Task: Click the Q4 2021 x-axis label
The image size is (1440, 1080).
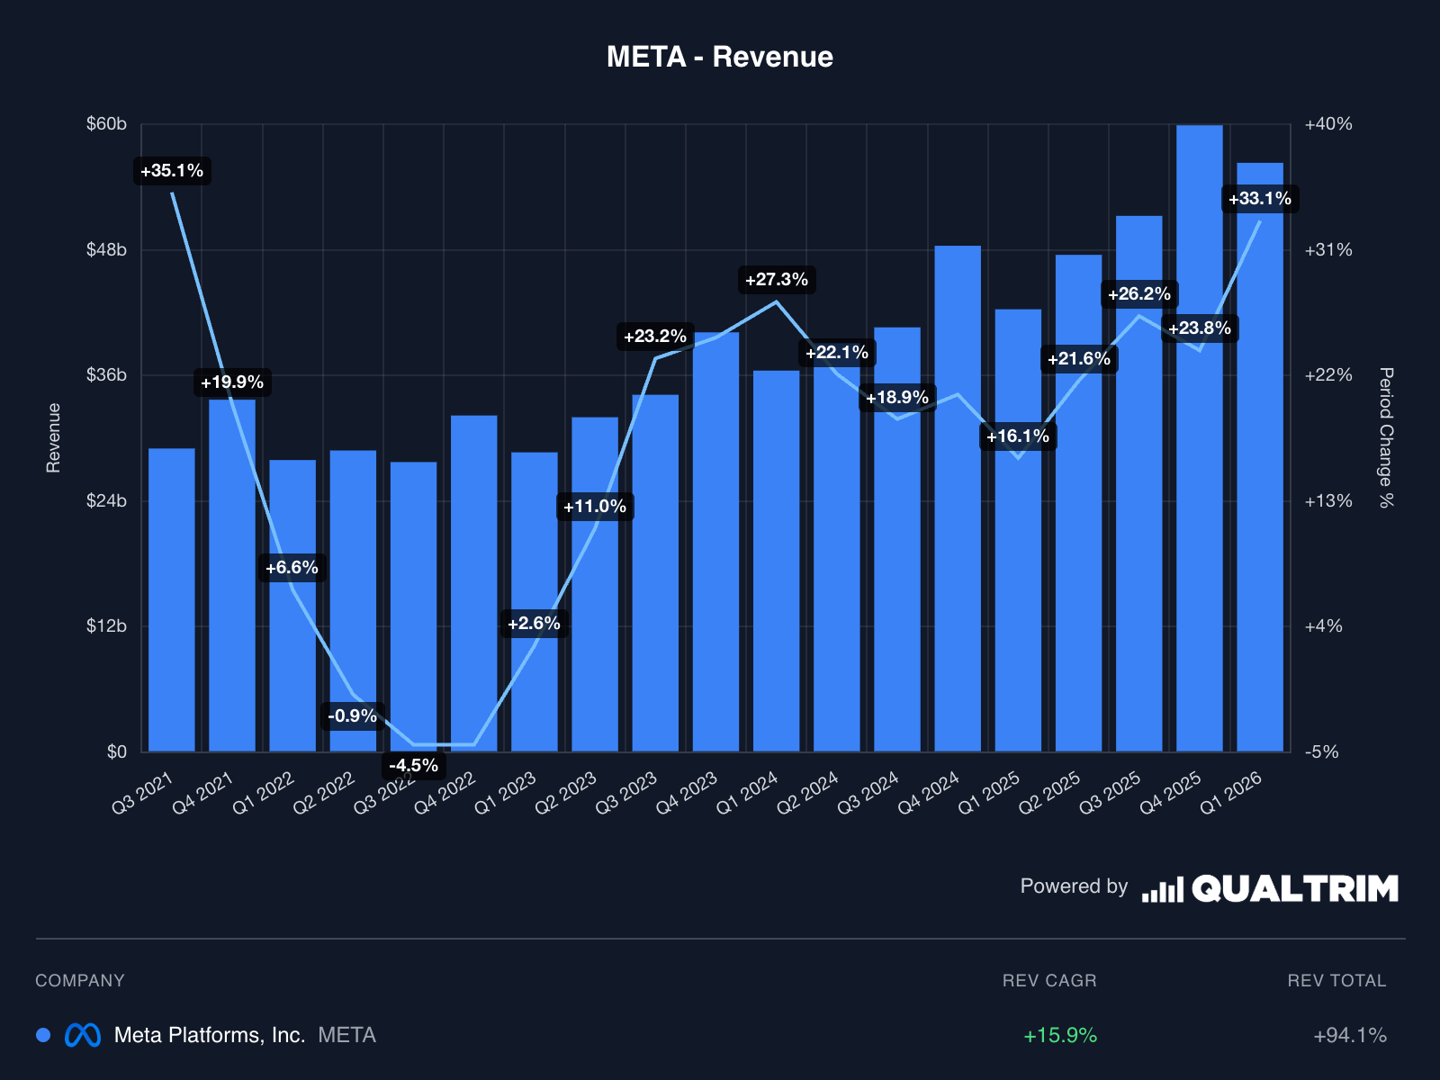Action: pos(202,793)
